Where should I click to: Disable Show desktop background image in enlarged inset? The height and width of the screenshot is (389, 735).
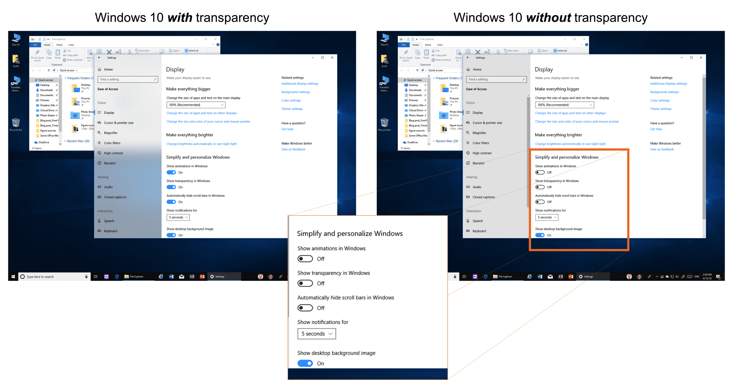pos(305,363)
